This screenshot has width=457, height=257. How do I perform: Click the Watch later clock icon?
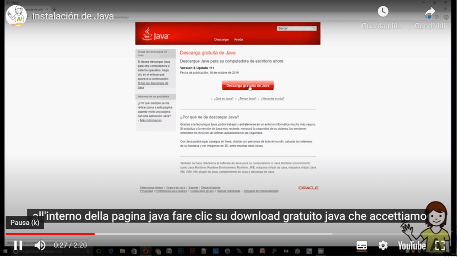coord(383,12)
